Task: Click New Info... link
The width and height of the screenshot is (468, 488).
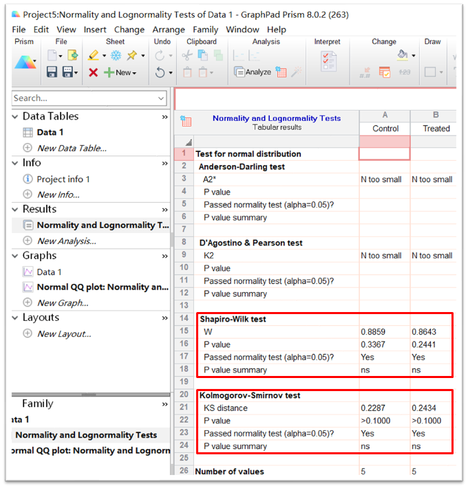Action: tap(58, 195)
